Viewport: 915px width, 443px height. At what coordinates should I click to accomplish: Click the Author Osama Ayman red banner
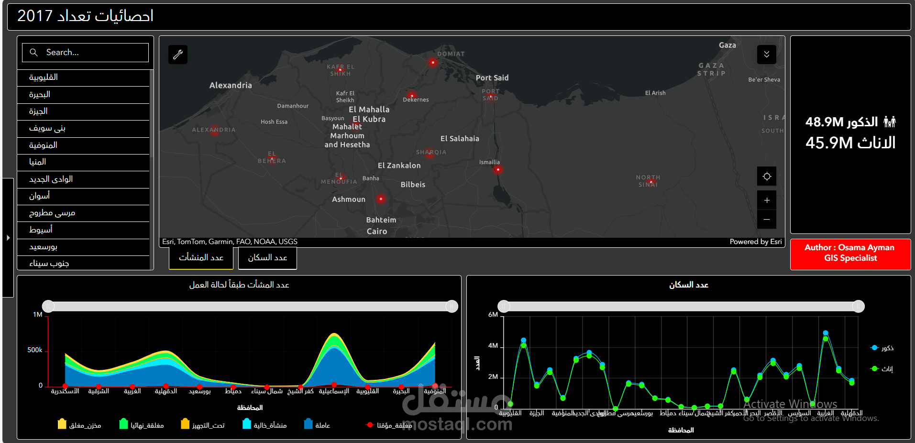pyautogui.click(x=850, y=254)
